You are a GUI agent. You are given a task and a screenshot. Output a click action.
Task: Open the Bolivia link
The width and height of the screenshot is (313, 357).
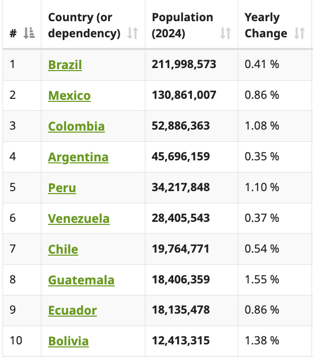(x=68, y=341)
